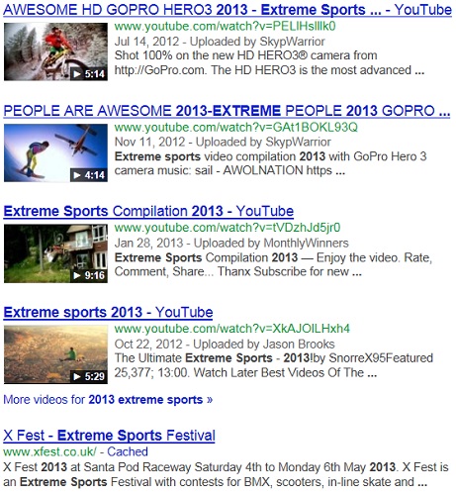The height and width of the screenshot is (495, 456).
Task: Click the house and bike jump thumbnail
Action: [55, 253]
